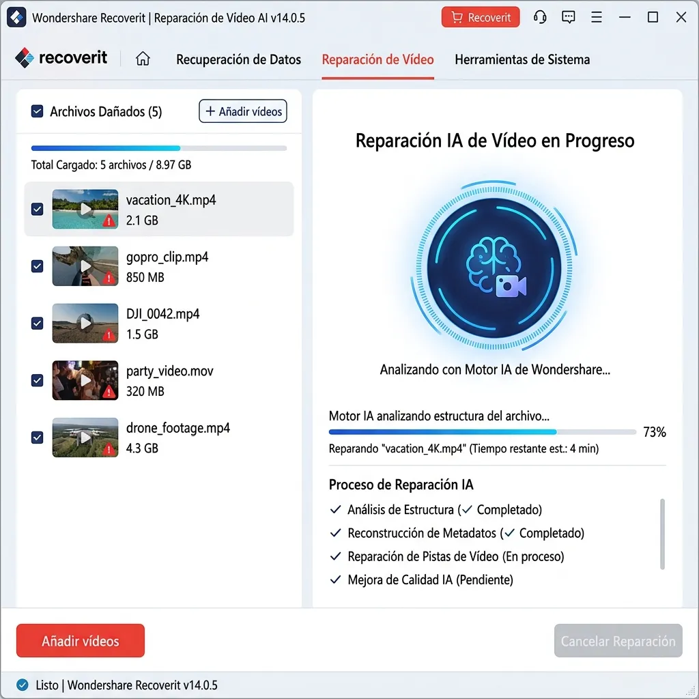Click the 73% repair progress bar

(482, 431)
